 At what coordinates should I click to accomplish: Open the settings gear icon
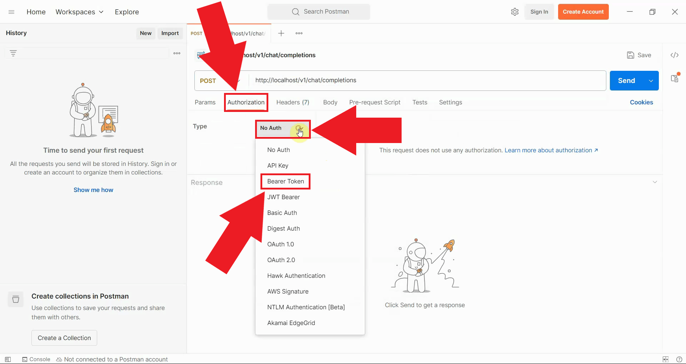pyautogui.click(x=514, y=12)
